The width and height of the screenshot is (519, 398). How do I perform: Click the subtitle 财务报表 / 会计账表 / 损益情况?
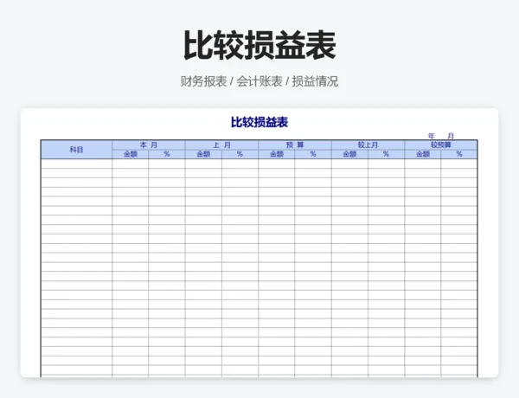[259, 81]
